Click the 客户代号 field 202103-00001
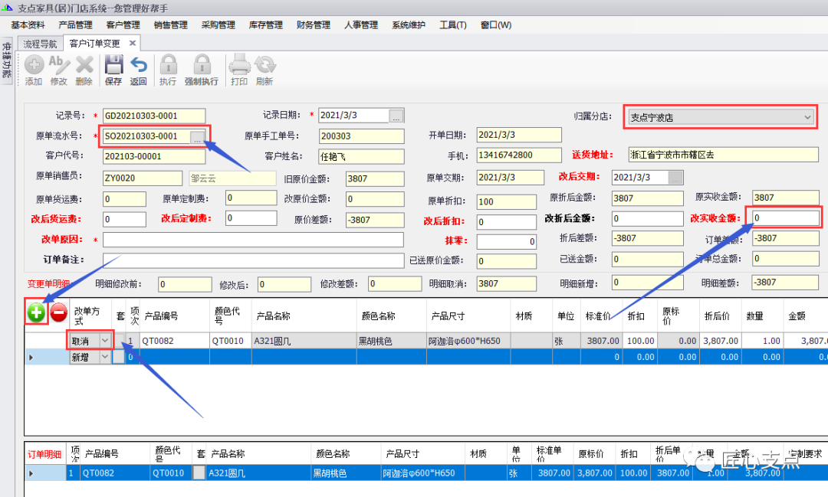 click(x=154, y=156)
